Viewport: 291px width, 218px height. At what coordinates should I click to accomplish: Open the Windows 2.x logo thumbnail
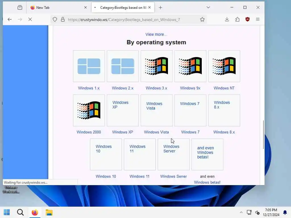pyautogui.click(x=123, y=66)
